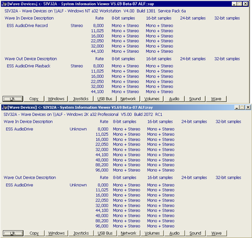
Task: Open Windows button in Windows NT window
Action: click(x=56, y=99)
